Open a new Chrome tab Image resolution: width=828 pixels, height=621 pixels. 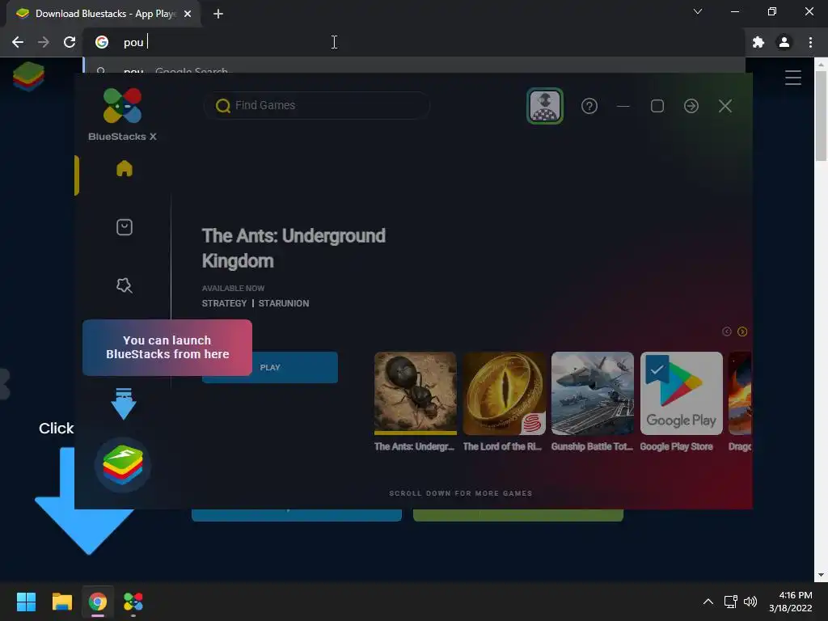tap(218, 14)
